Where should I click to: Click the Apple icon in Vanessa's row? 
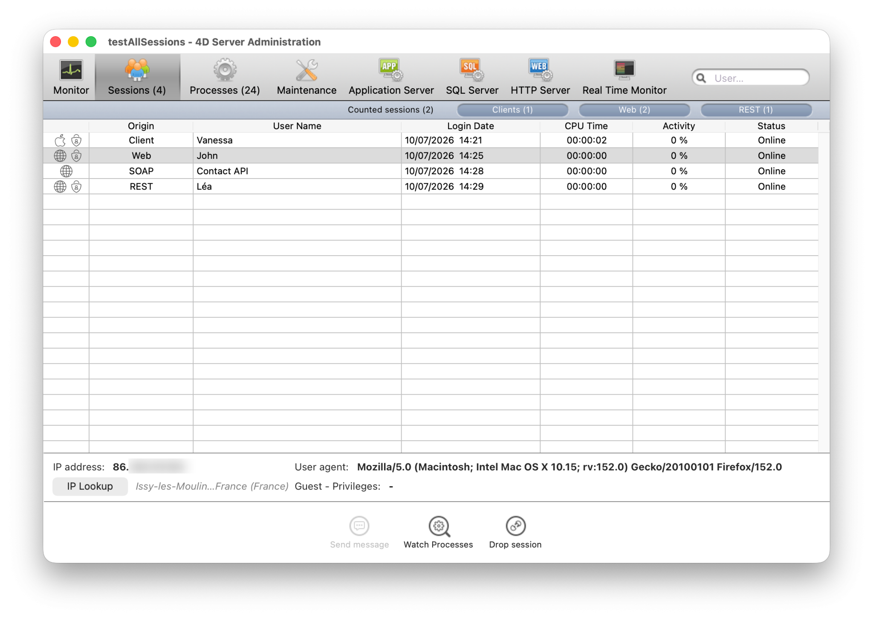(60, 140)
